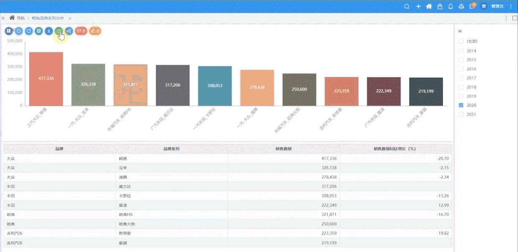Click the thumbs-up like button showing 0
Viewport: 518px width, 252px height.
pyautogui.click(x=95, y=31)
